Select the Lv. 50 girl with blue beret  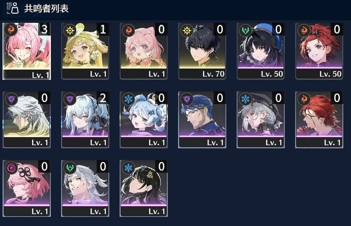[x=261, y=51]
